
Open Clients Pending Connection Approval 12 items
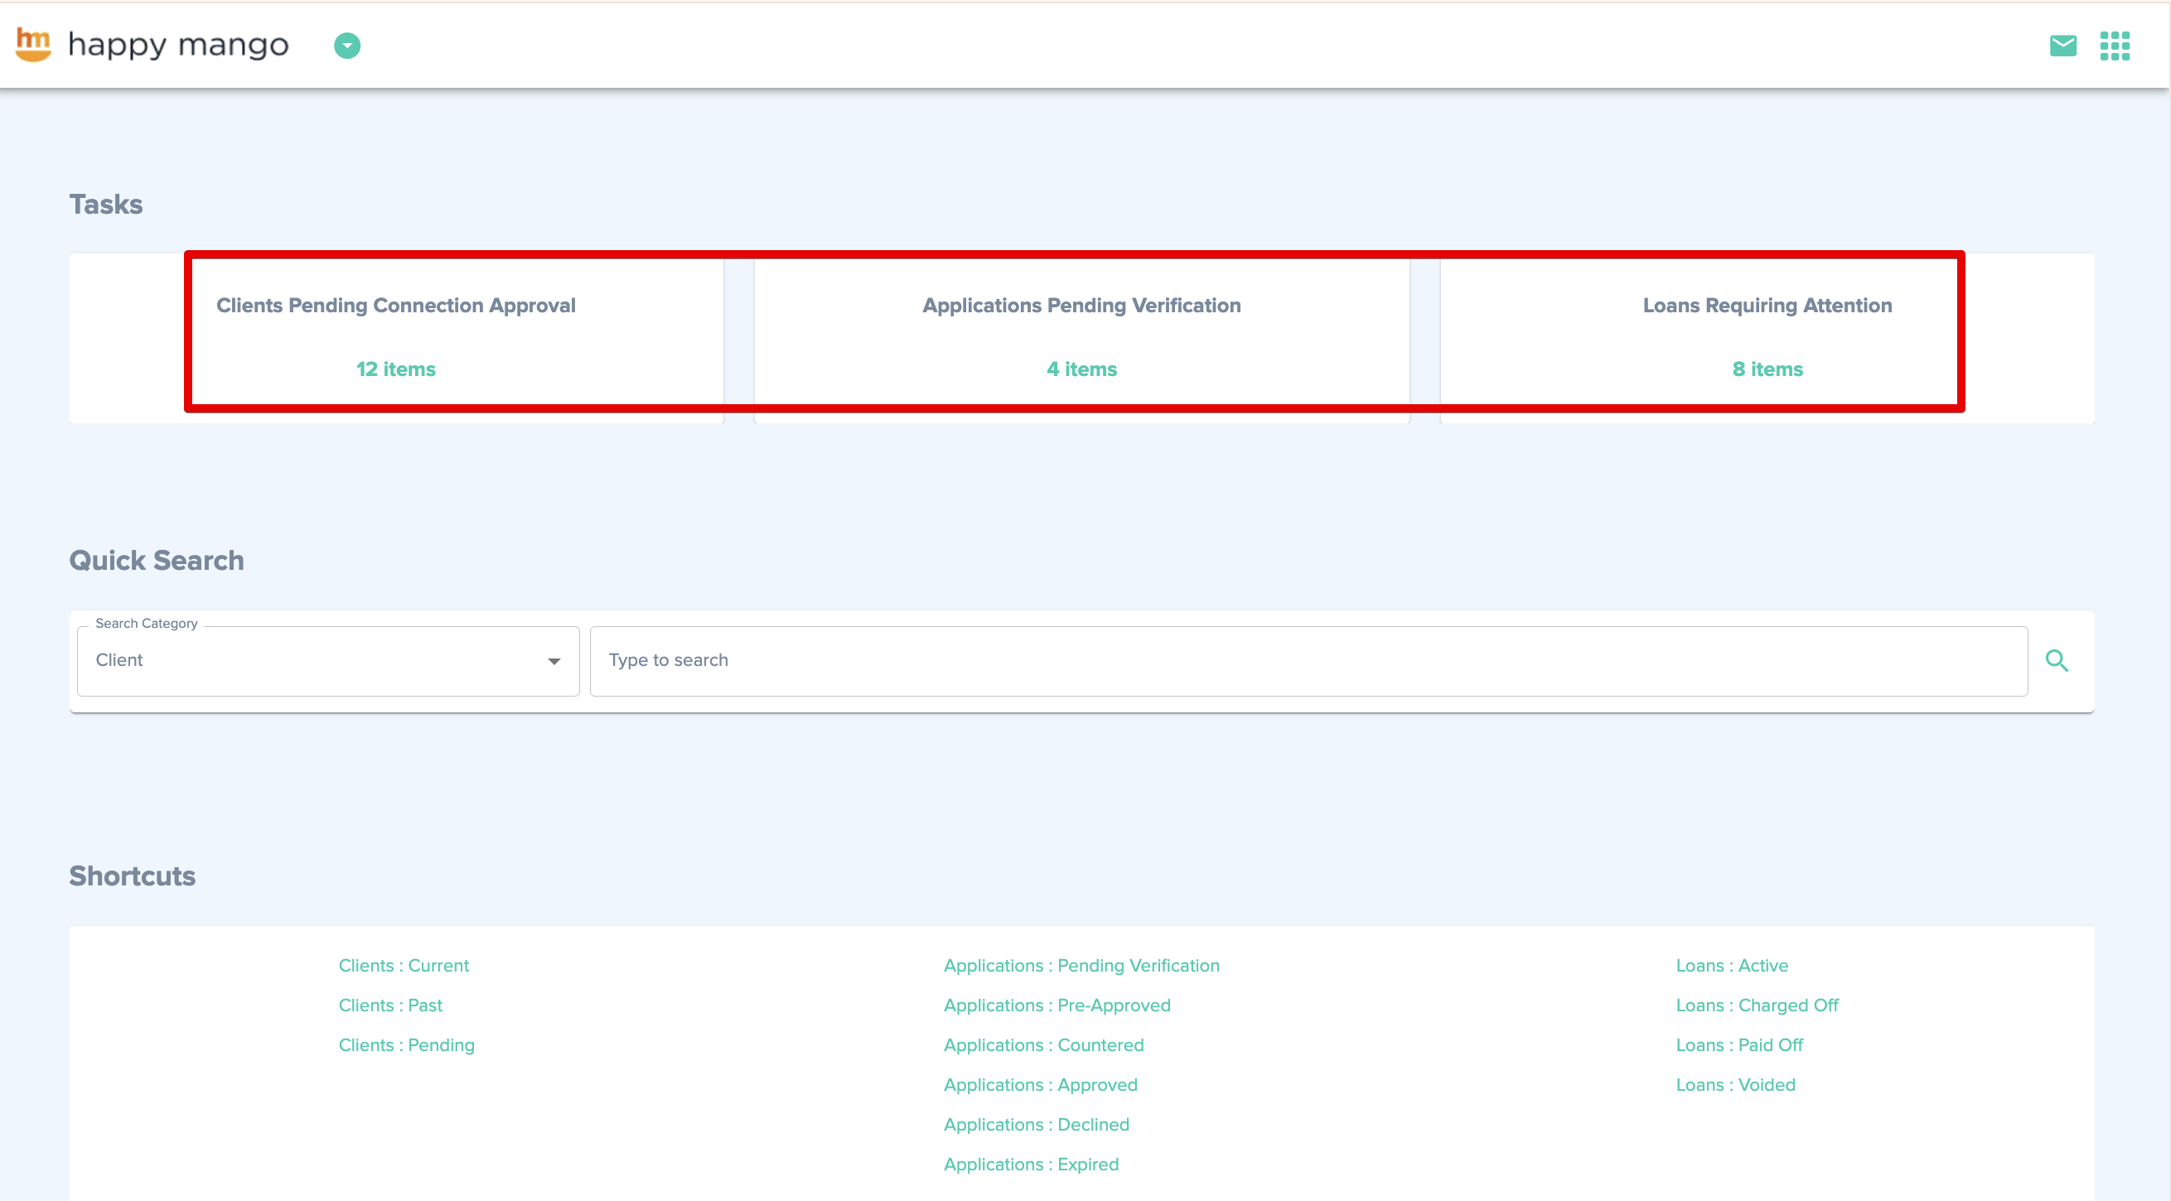tap(395, 369)
